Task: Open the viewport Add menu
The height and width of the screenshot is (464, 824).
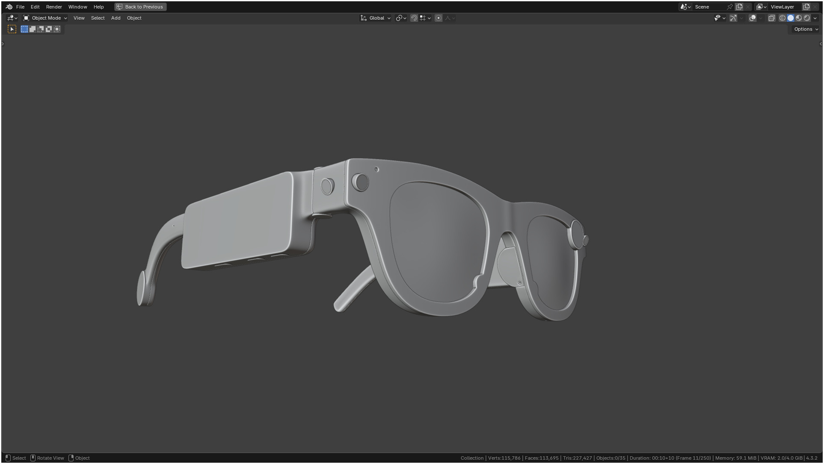Action: pos(116,18)
